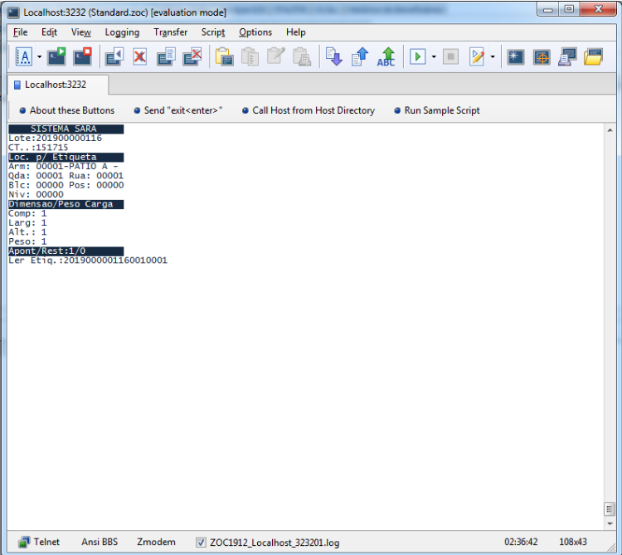Click the run script green play icon
The image size is (622, 555).
tap(418, 56)
